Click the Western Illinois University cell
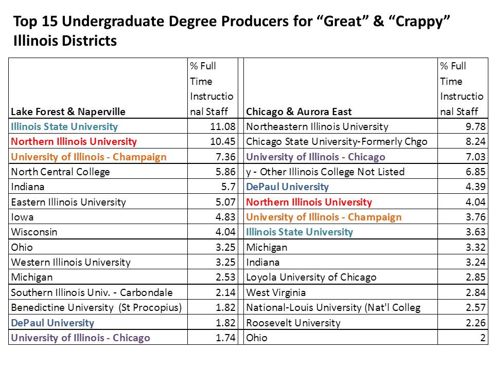The image size is (494, 370). 70,263
